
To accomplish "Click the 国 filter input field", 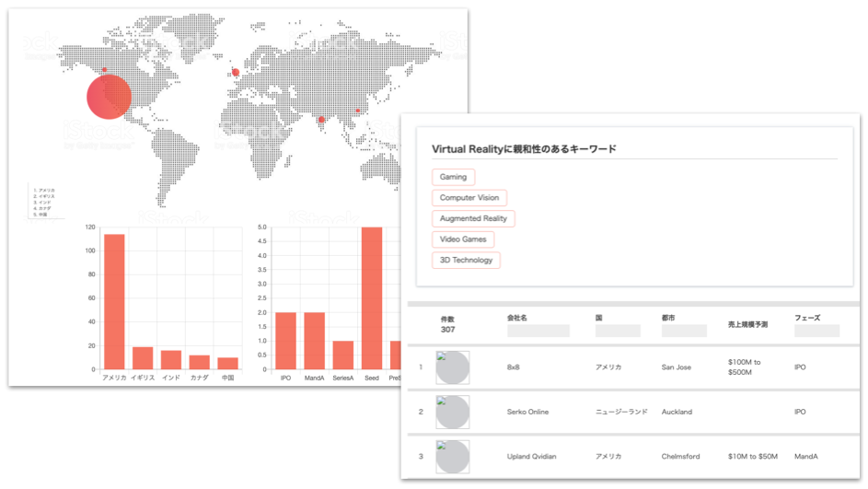I will click(x=617, y=331).
